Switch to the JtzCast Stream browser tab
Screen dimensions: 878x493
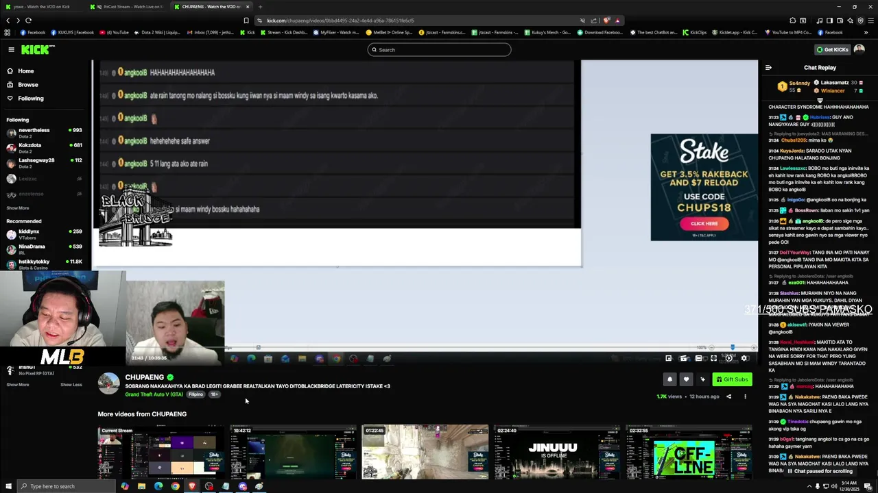pos(128,7)
